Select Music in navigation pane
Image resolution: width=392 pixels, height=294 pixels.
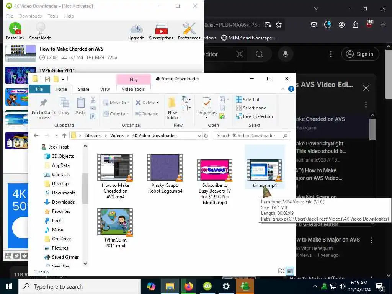(58, 230)
